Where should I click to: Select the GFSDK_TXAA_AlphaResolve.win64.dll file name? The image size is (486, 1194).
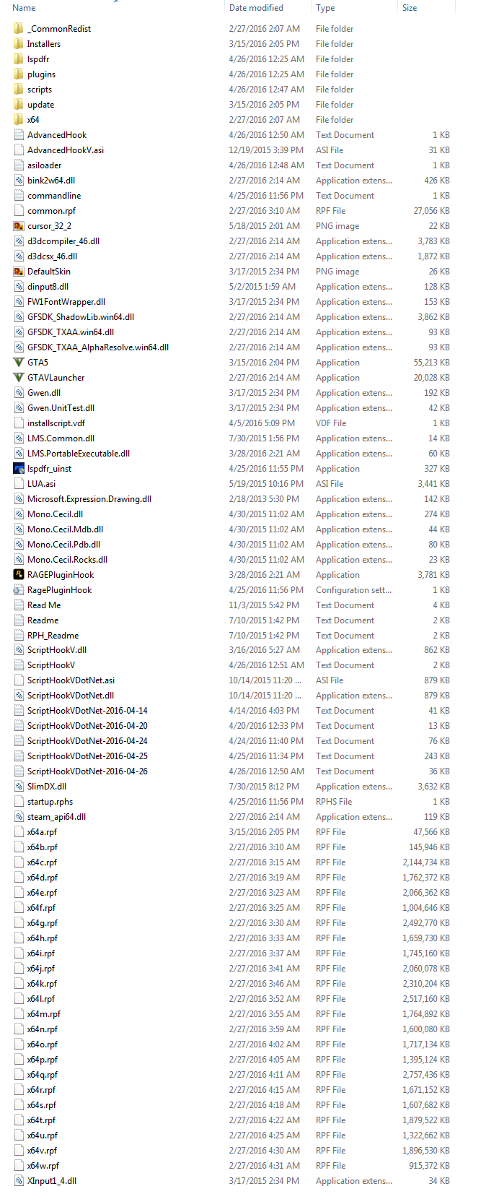click(x=98, y=347)
